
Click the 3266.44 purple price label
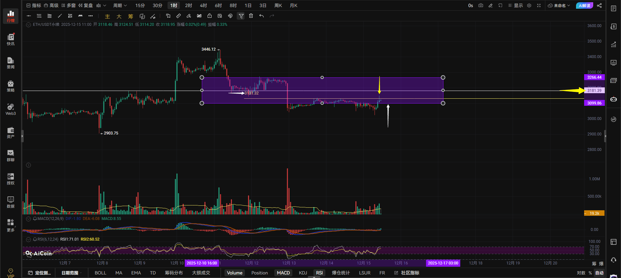[x=594, y=77]
